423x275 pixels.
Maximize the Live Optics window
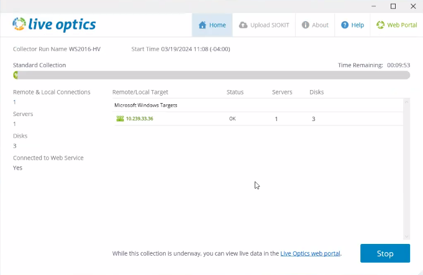click(x=393, y=6)
